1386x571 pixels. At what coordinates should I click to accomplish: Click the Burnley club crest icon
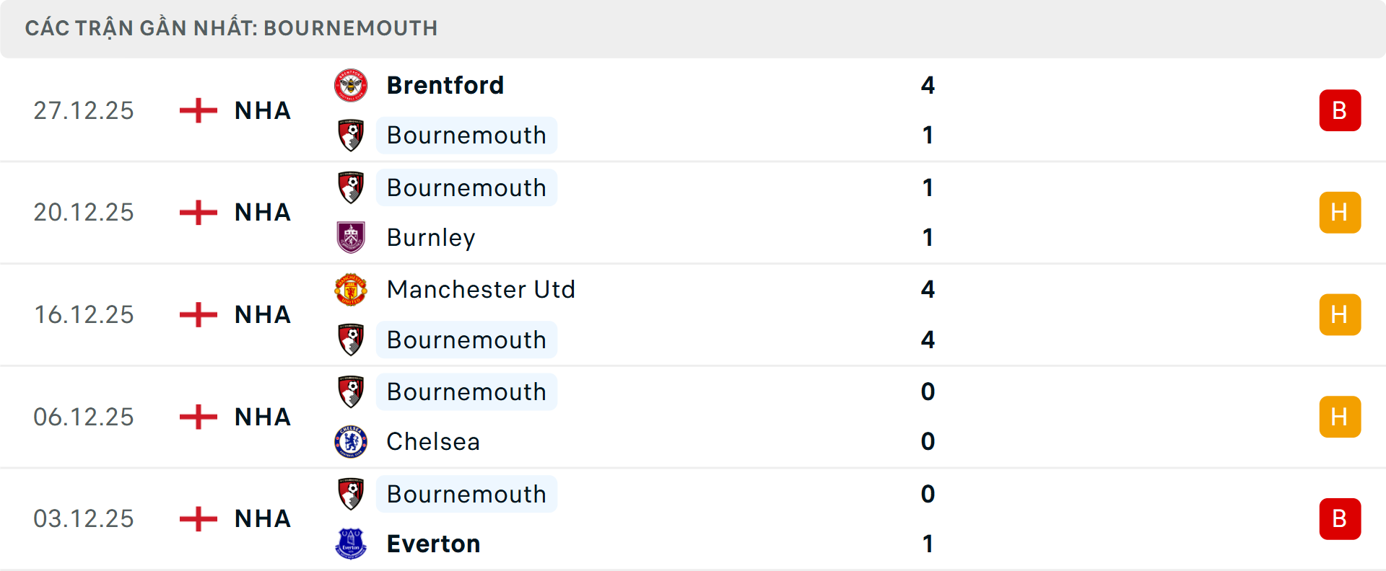point(351,237)
